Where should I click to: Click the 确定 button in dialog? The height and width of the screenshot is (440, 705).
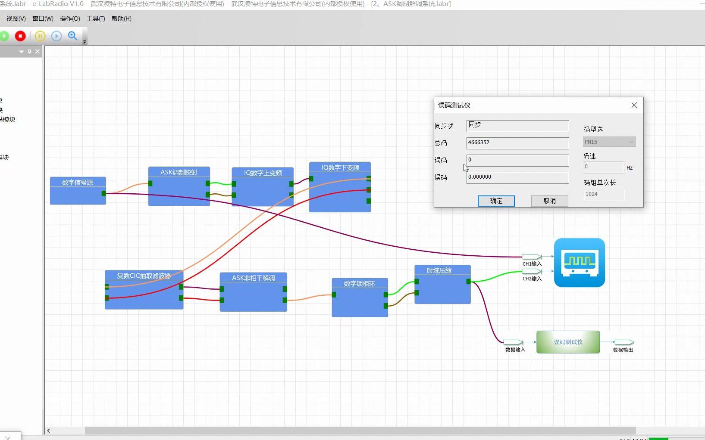(x=496, y=201)
